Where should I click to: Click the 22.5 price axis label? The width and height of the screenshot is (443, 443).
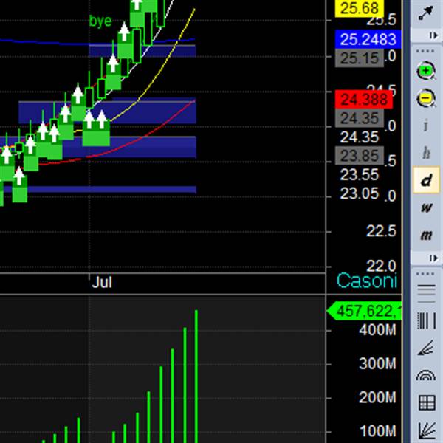point(382,232)
